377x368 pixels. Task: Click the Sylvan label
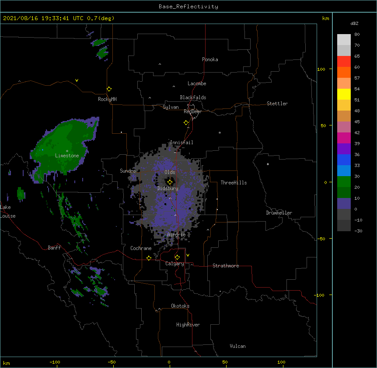point(171,107)
